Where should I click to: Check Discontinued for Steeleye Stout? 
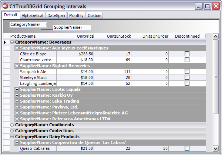pos(187,77)
